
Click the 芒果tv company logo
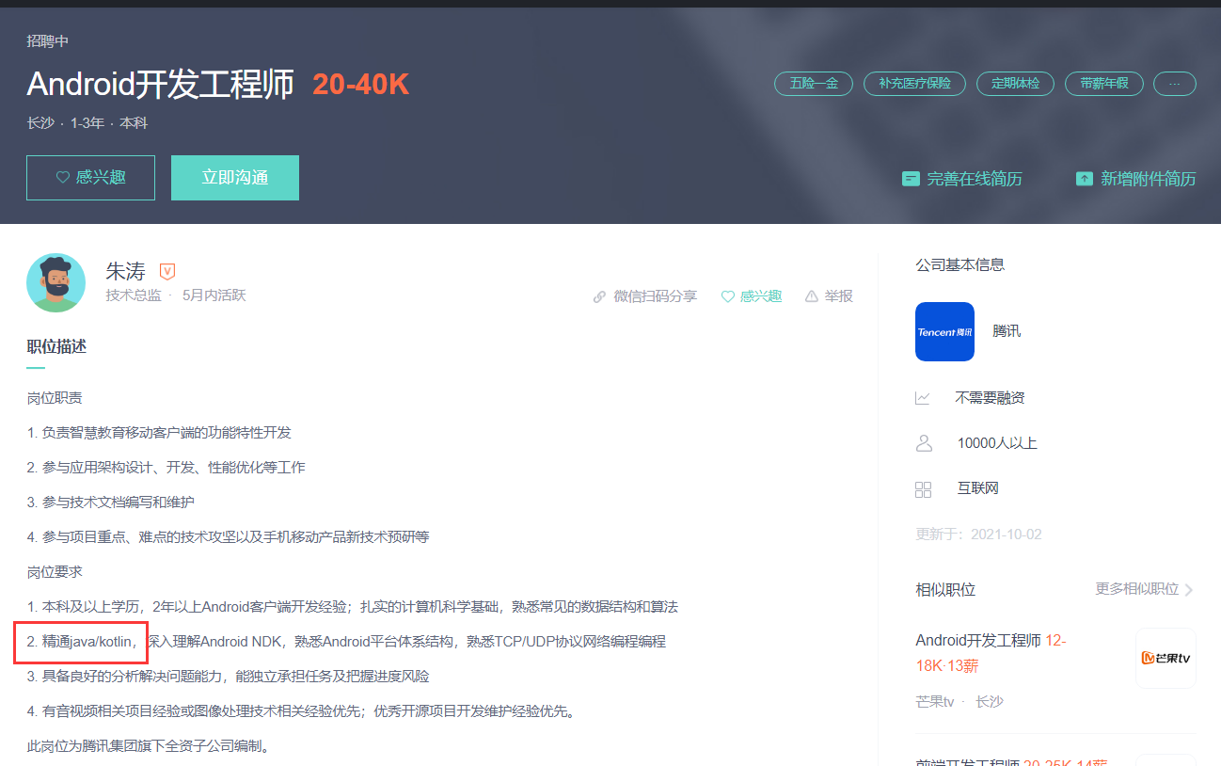click(x=1165, y=658)
